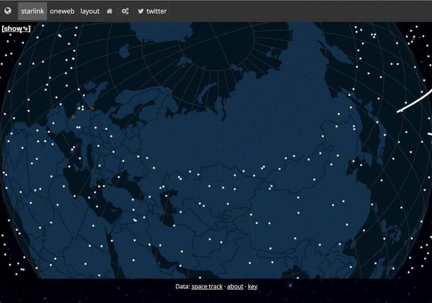Open the about link

[x=235, y=287]
